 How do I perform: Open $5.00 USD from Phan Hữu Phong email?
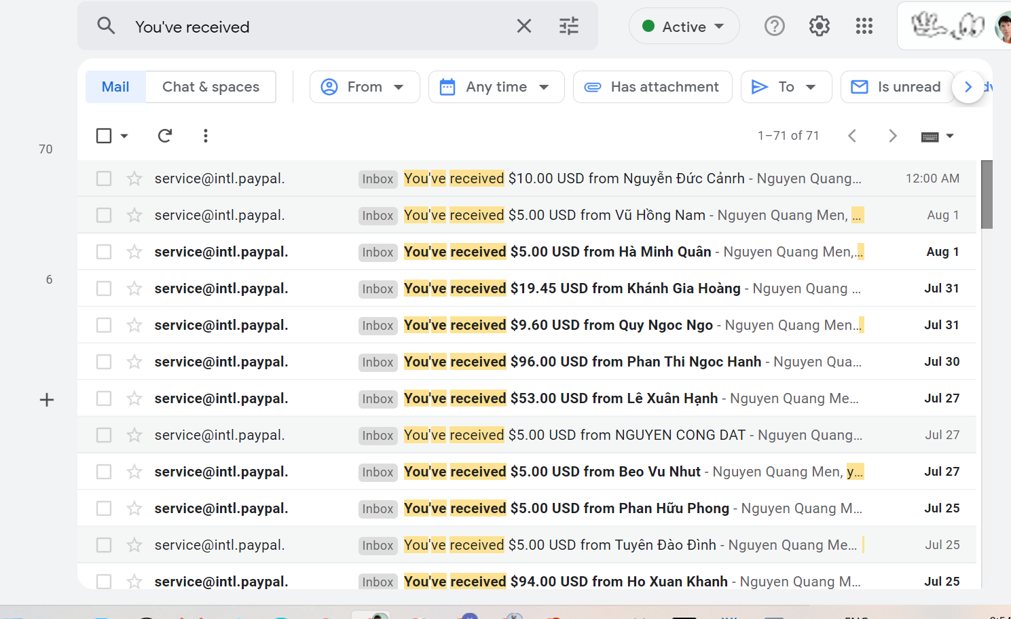click(526, 508)
